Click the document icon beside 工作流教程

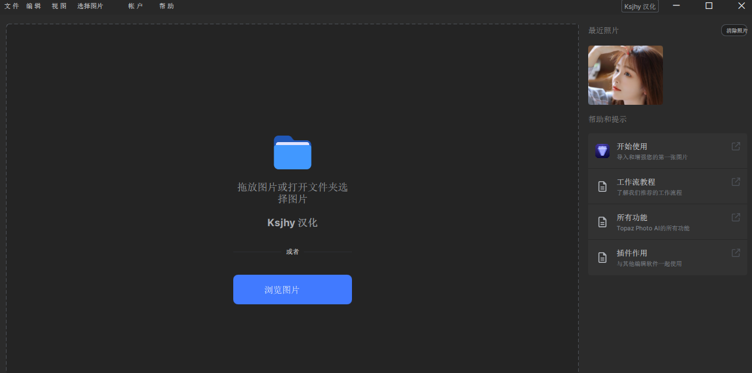coord(602,186)
